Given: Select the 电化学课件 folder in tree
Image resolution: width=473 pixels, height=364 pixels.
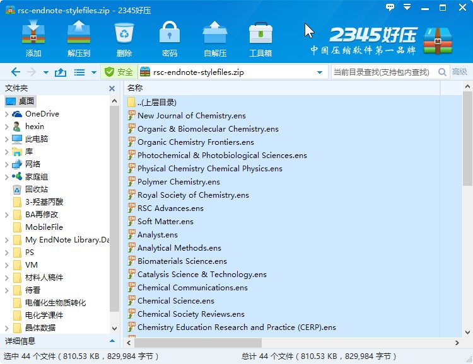Looking at the screenshot, I should [x=38, y=316].
